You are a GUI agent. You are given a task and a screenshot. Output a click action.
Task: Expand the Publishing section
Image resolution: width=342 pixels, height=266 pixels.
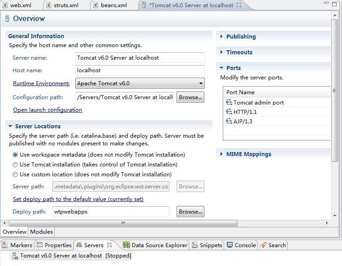pos(221,36)
